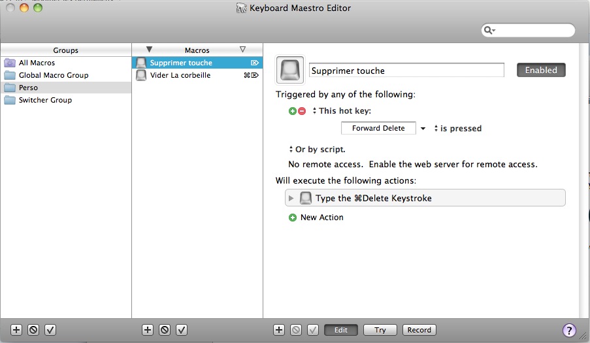This screenshot has width=590, height=343.
Task: Add a new macro with plus button
Action: click(x=148, y=330)
